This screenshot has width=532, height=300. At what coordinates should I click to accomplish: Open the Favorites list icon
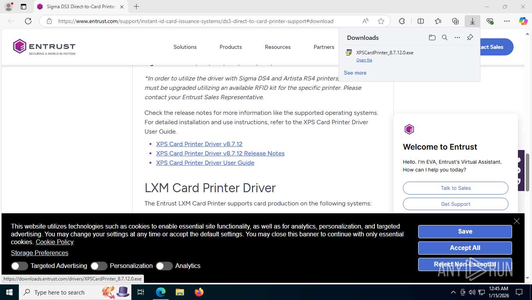click(438, 21)
